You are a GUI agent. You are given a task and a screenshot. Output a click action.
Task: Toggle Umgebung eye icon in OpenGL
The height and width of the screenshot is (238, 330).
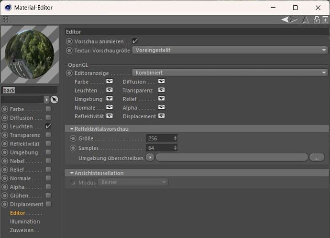coord(110,99)
